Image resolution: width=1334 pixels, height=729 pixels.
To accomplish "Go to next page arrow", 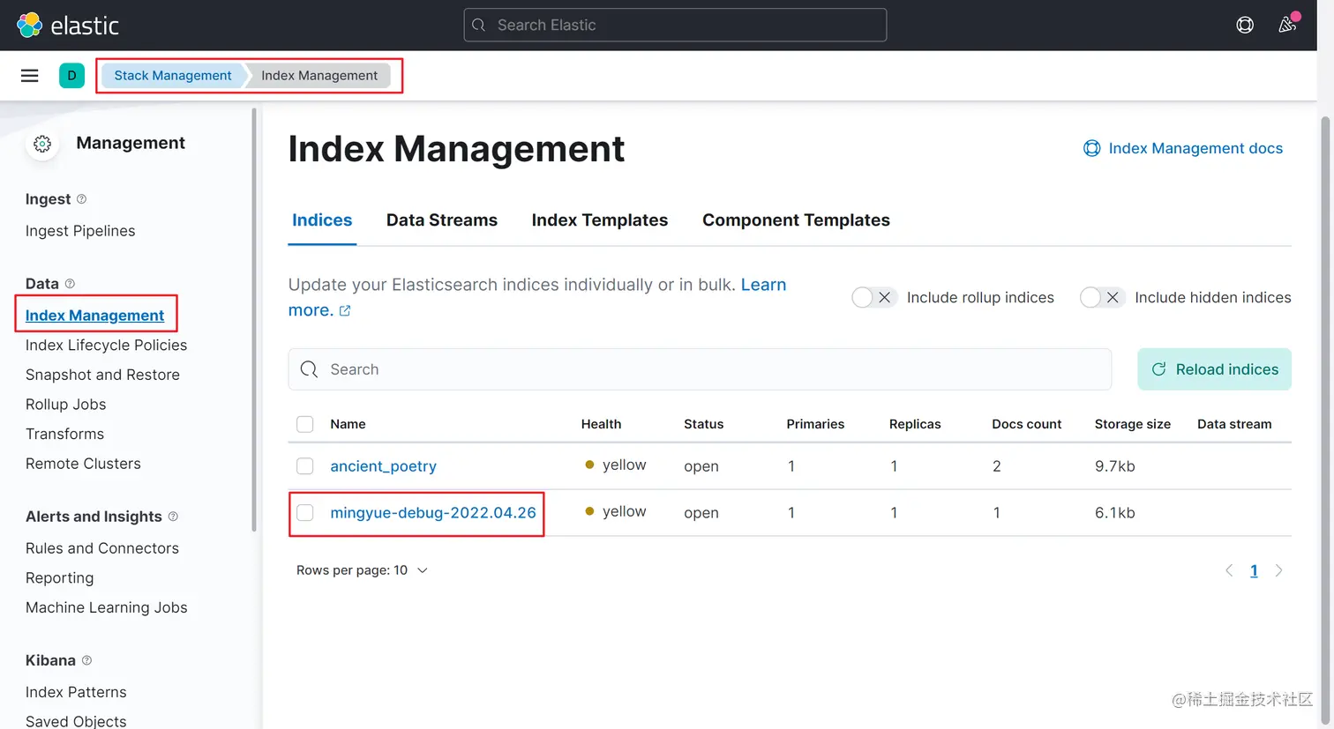I will (1279, 570).
